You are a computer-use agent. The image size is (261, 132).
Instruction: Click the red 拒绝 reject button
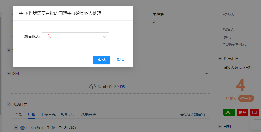(243, 112)
